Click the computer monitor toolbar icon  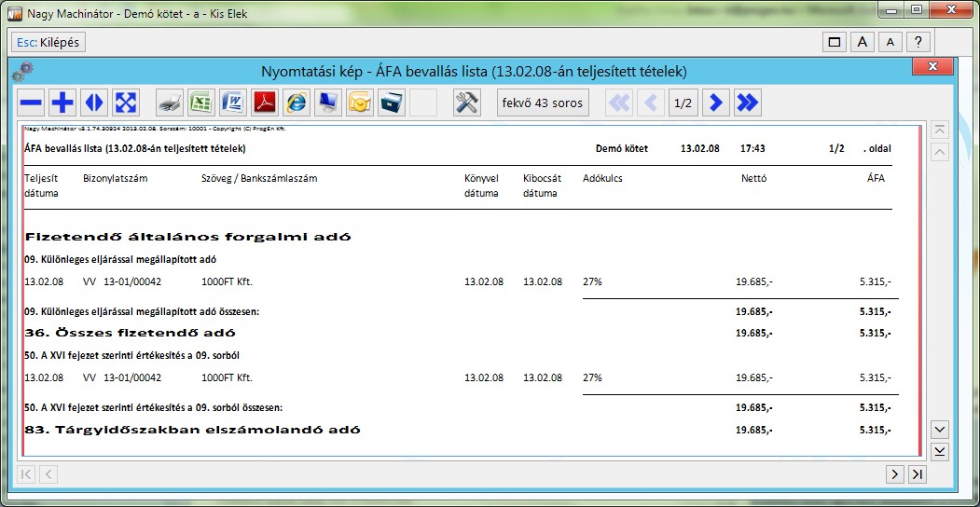pos(328,103)
